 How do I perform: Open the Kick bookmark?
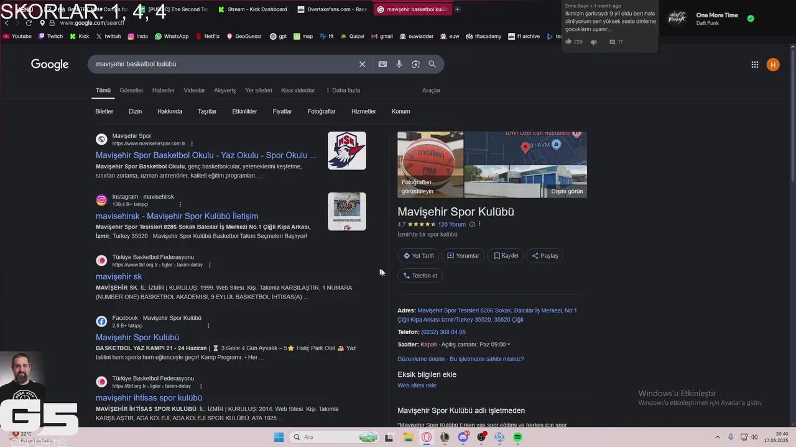coord(80,37)
